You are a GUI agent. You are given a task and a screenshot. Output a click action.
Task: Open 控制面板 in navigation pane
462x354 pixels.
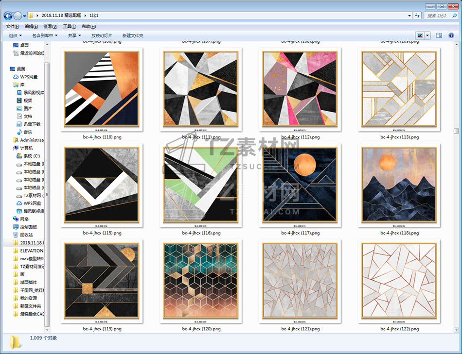tap(29, 227)
